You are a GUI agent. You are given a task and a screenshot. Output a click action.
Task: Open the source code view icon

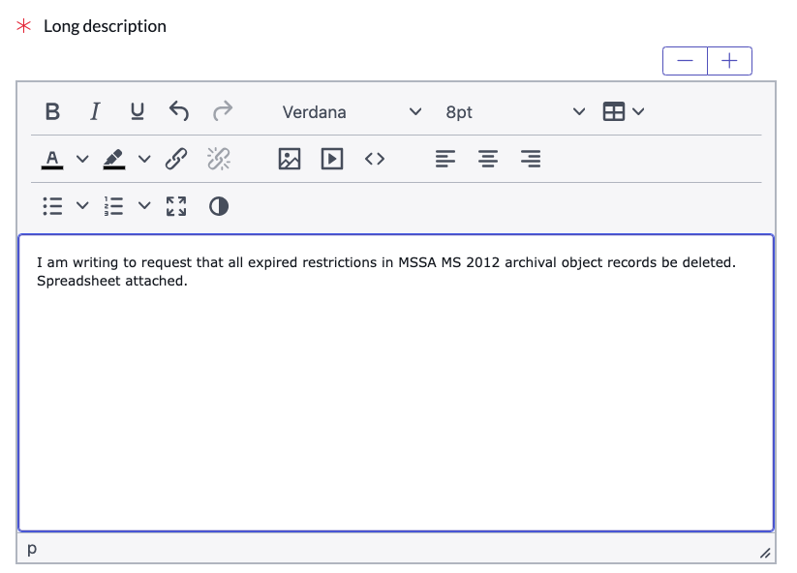point(375,159)
